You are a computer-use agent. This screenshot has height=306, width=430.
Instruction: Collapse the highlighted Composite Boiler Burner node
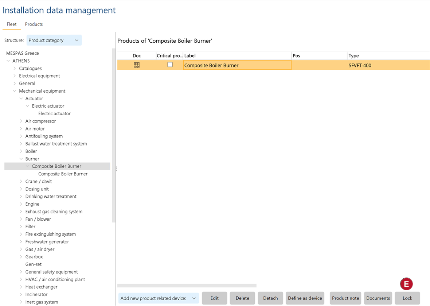(27, 166)
